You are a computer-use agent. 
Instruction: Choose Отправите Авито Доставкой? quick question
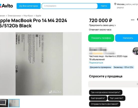click(x=104, y=104)
